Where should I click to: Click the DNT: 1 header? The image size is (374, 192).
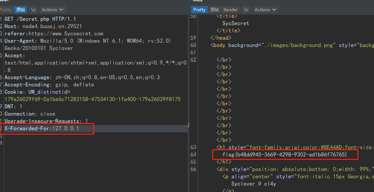pyautogui.click(x=13, y=106)
